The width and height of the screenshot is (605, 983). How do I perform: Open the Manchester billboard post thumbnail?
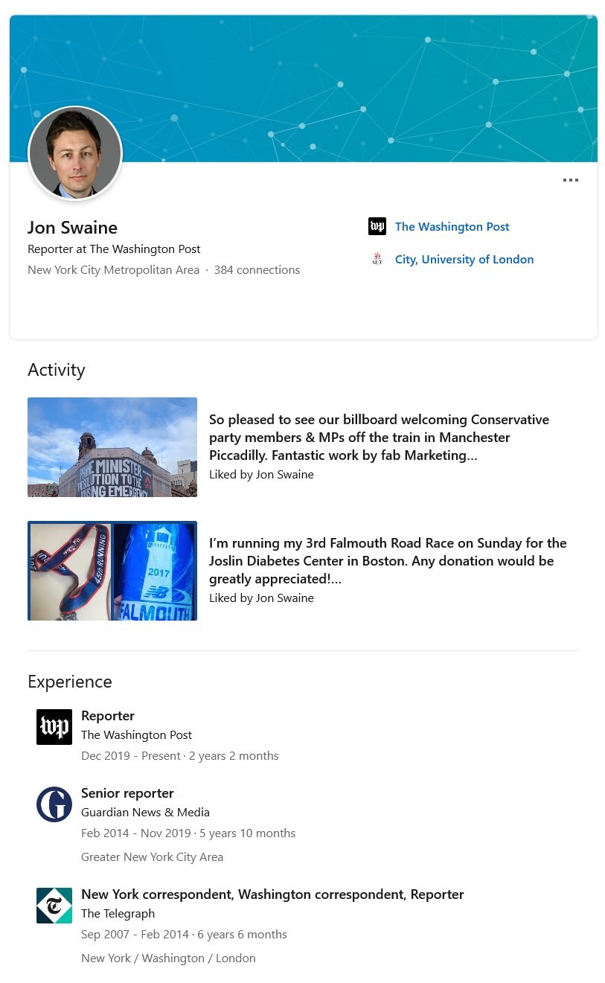coord(112,447)
